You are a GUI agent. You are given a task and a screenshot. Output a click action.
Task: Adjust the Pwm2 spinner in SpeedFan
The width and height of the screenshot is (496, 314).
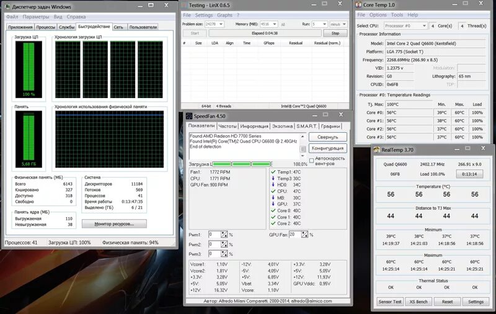pos(224,244)
